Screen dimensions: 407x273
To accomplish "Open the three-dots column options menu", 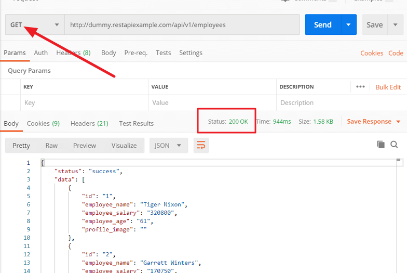I will 360,87.
